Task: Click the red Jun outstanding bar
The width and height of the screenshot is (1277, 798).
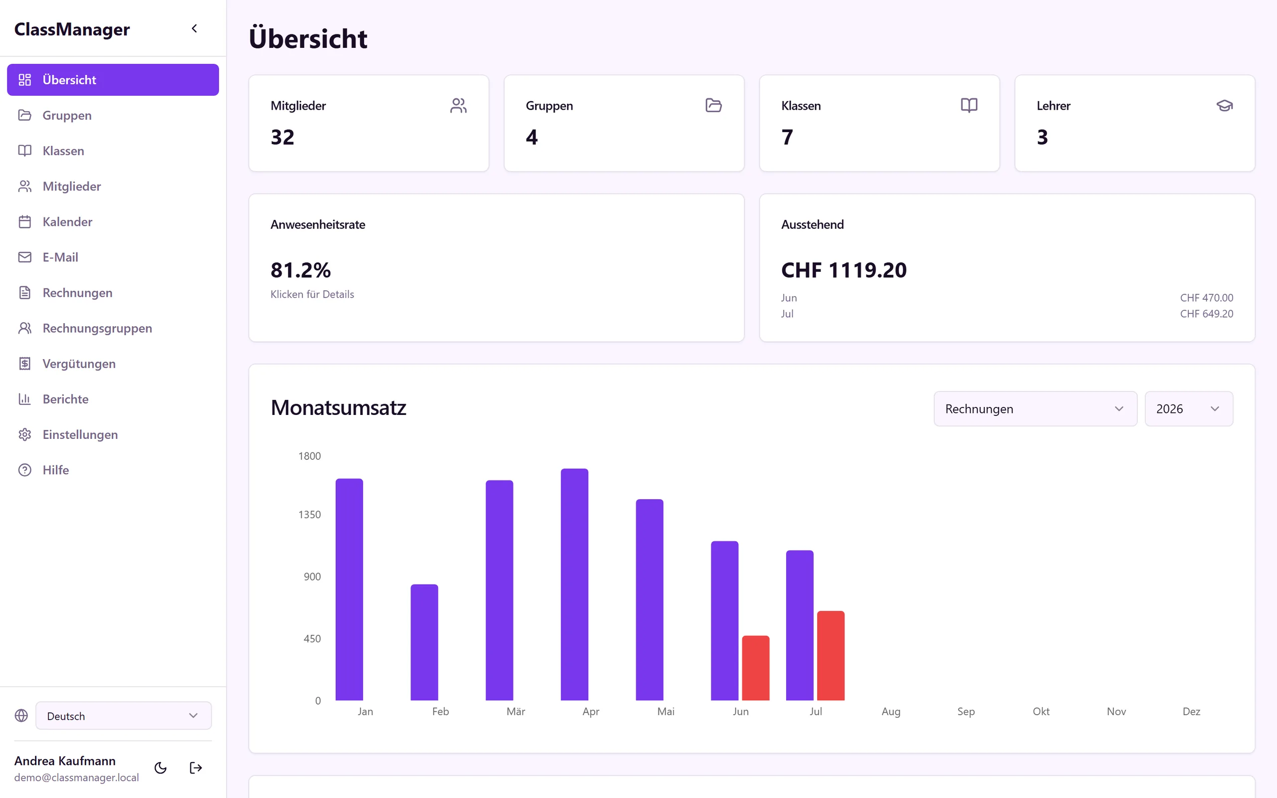Action: (x=756, y=668)
